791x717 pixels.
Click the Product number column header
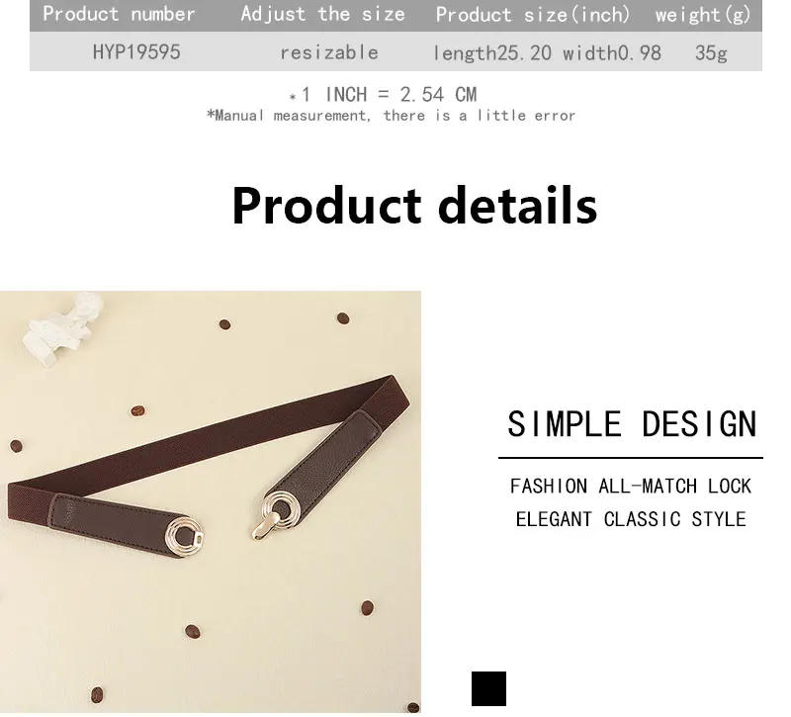click(x=119, y=14)
